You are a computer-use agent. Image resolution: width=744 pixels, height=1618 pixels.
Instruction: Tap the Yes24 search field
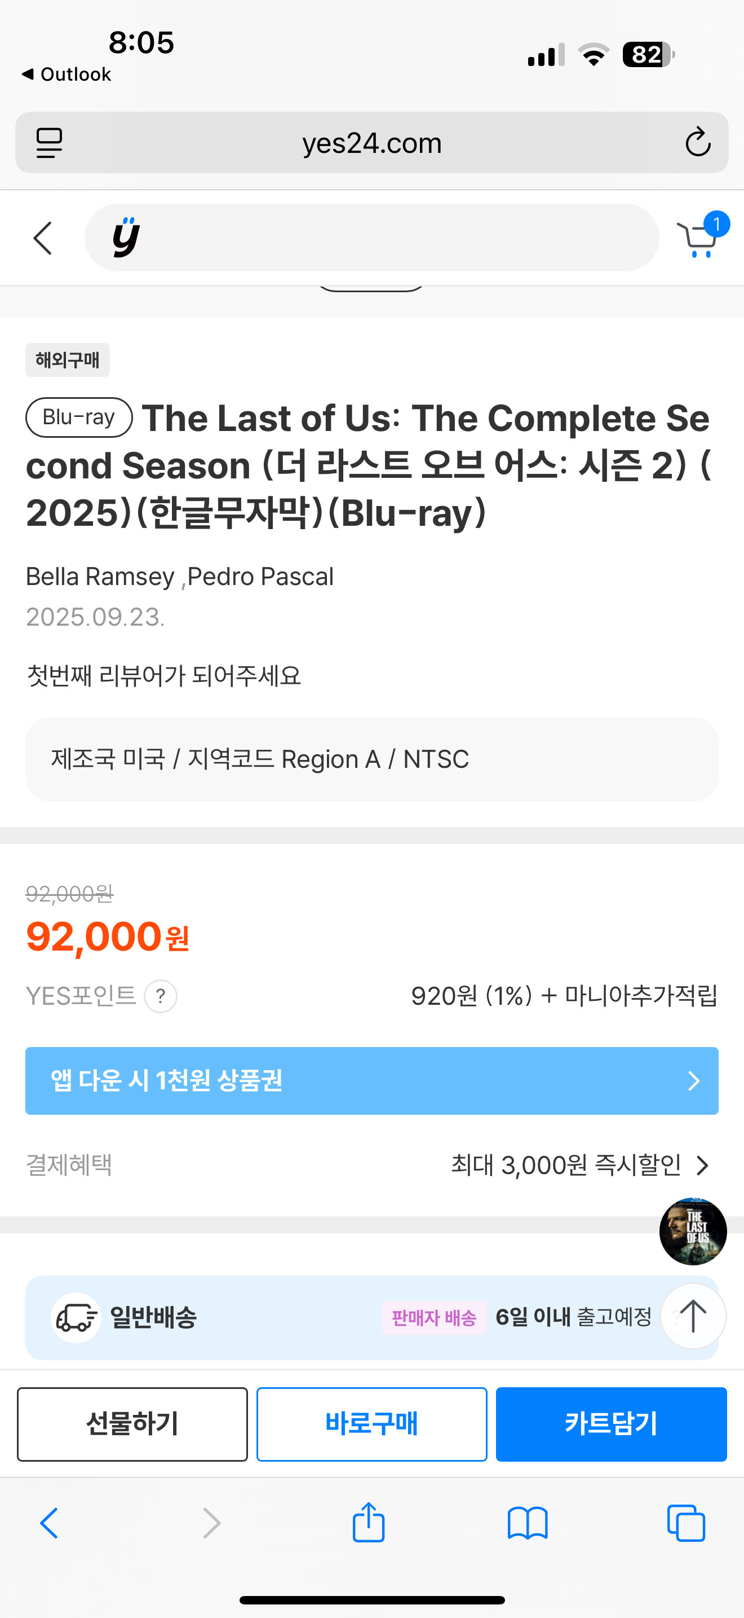(x=389, y=238)
